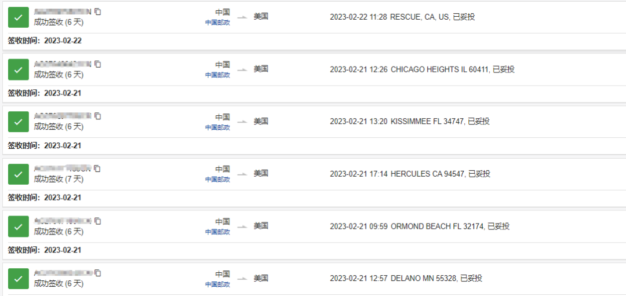Open 中国邮政 carrier link in Hercules row
This screenshot has width=626, height=296.
click(217, 180)
